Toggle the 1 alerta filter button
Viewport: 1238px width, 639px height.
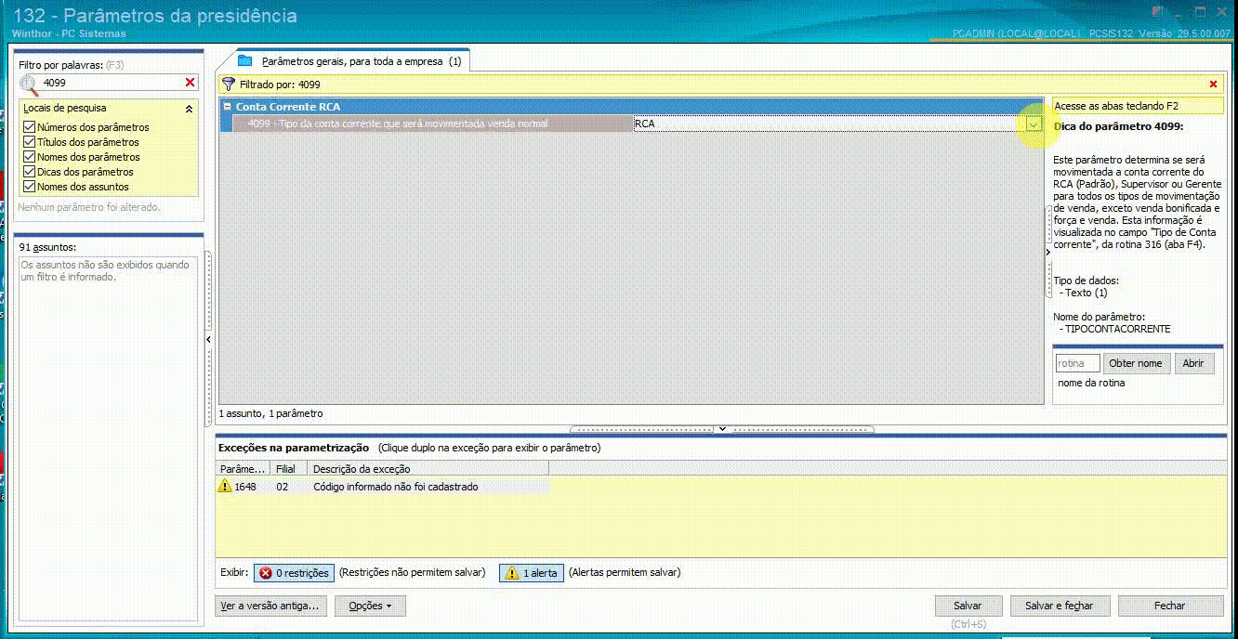point(532,573)
